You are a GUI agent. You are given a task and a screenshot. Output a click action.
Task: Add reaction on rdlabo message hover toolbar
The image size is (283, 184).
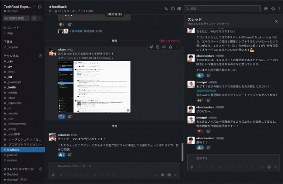coord(151,47)
